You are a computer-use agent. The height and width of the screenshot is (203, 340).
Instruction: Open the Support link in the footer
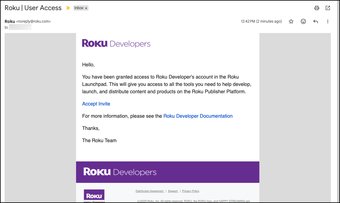[x=173, y=191]
